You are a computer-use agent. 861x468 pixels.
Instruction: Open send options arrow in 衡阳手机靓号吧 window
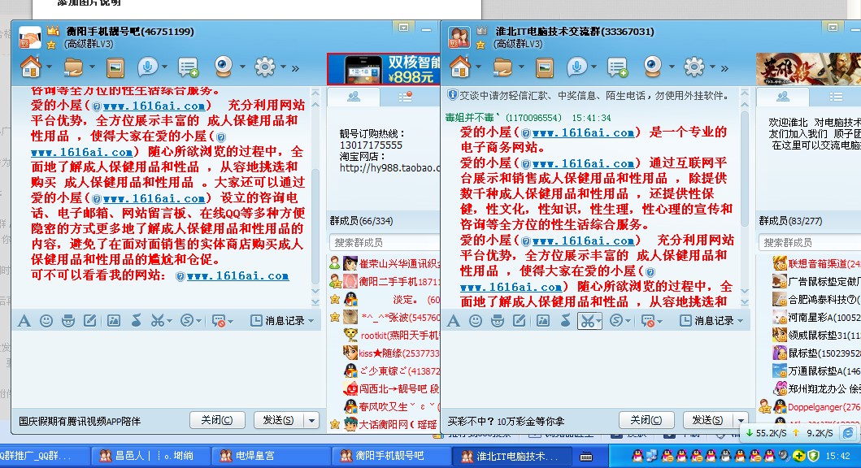pyautogui.click(x=312, y=421)
